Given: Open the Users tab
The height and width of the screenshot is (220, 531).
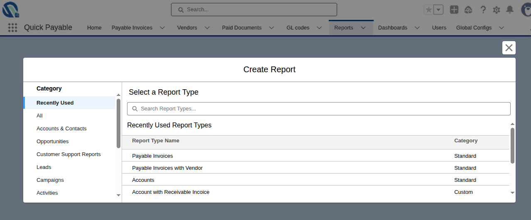Looking at the screenshot, I should click(439, 28).
